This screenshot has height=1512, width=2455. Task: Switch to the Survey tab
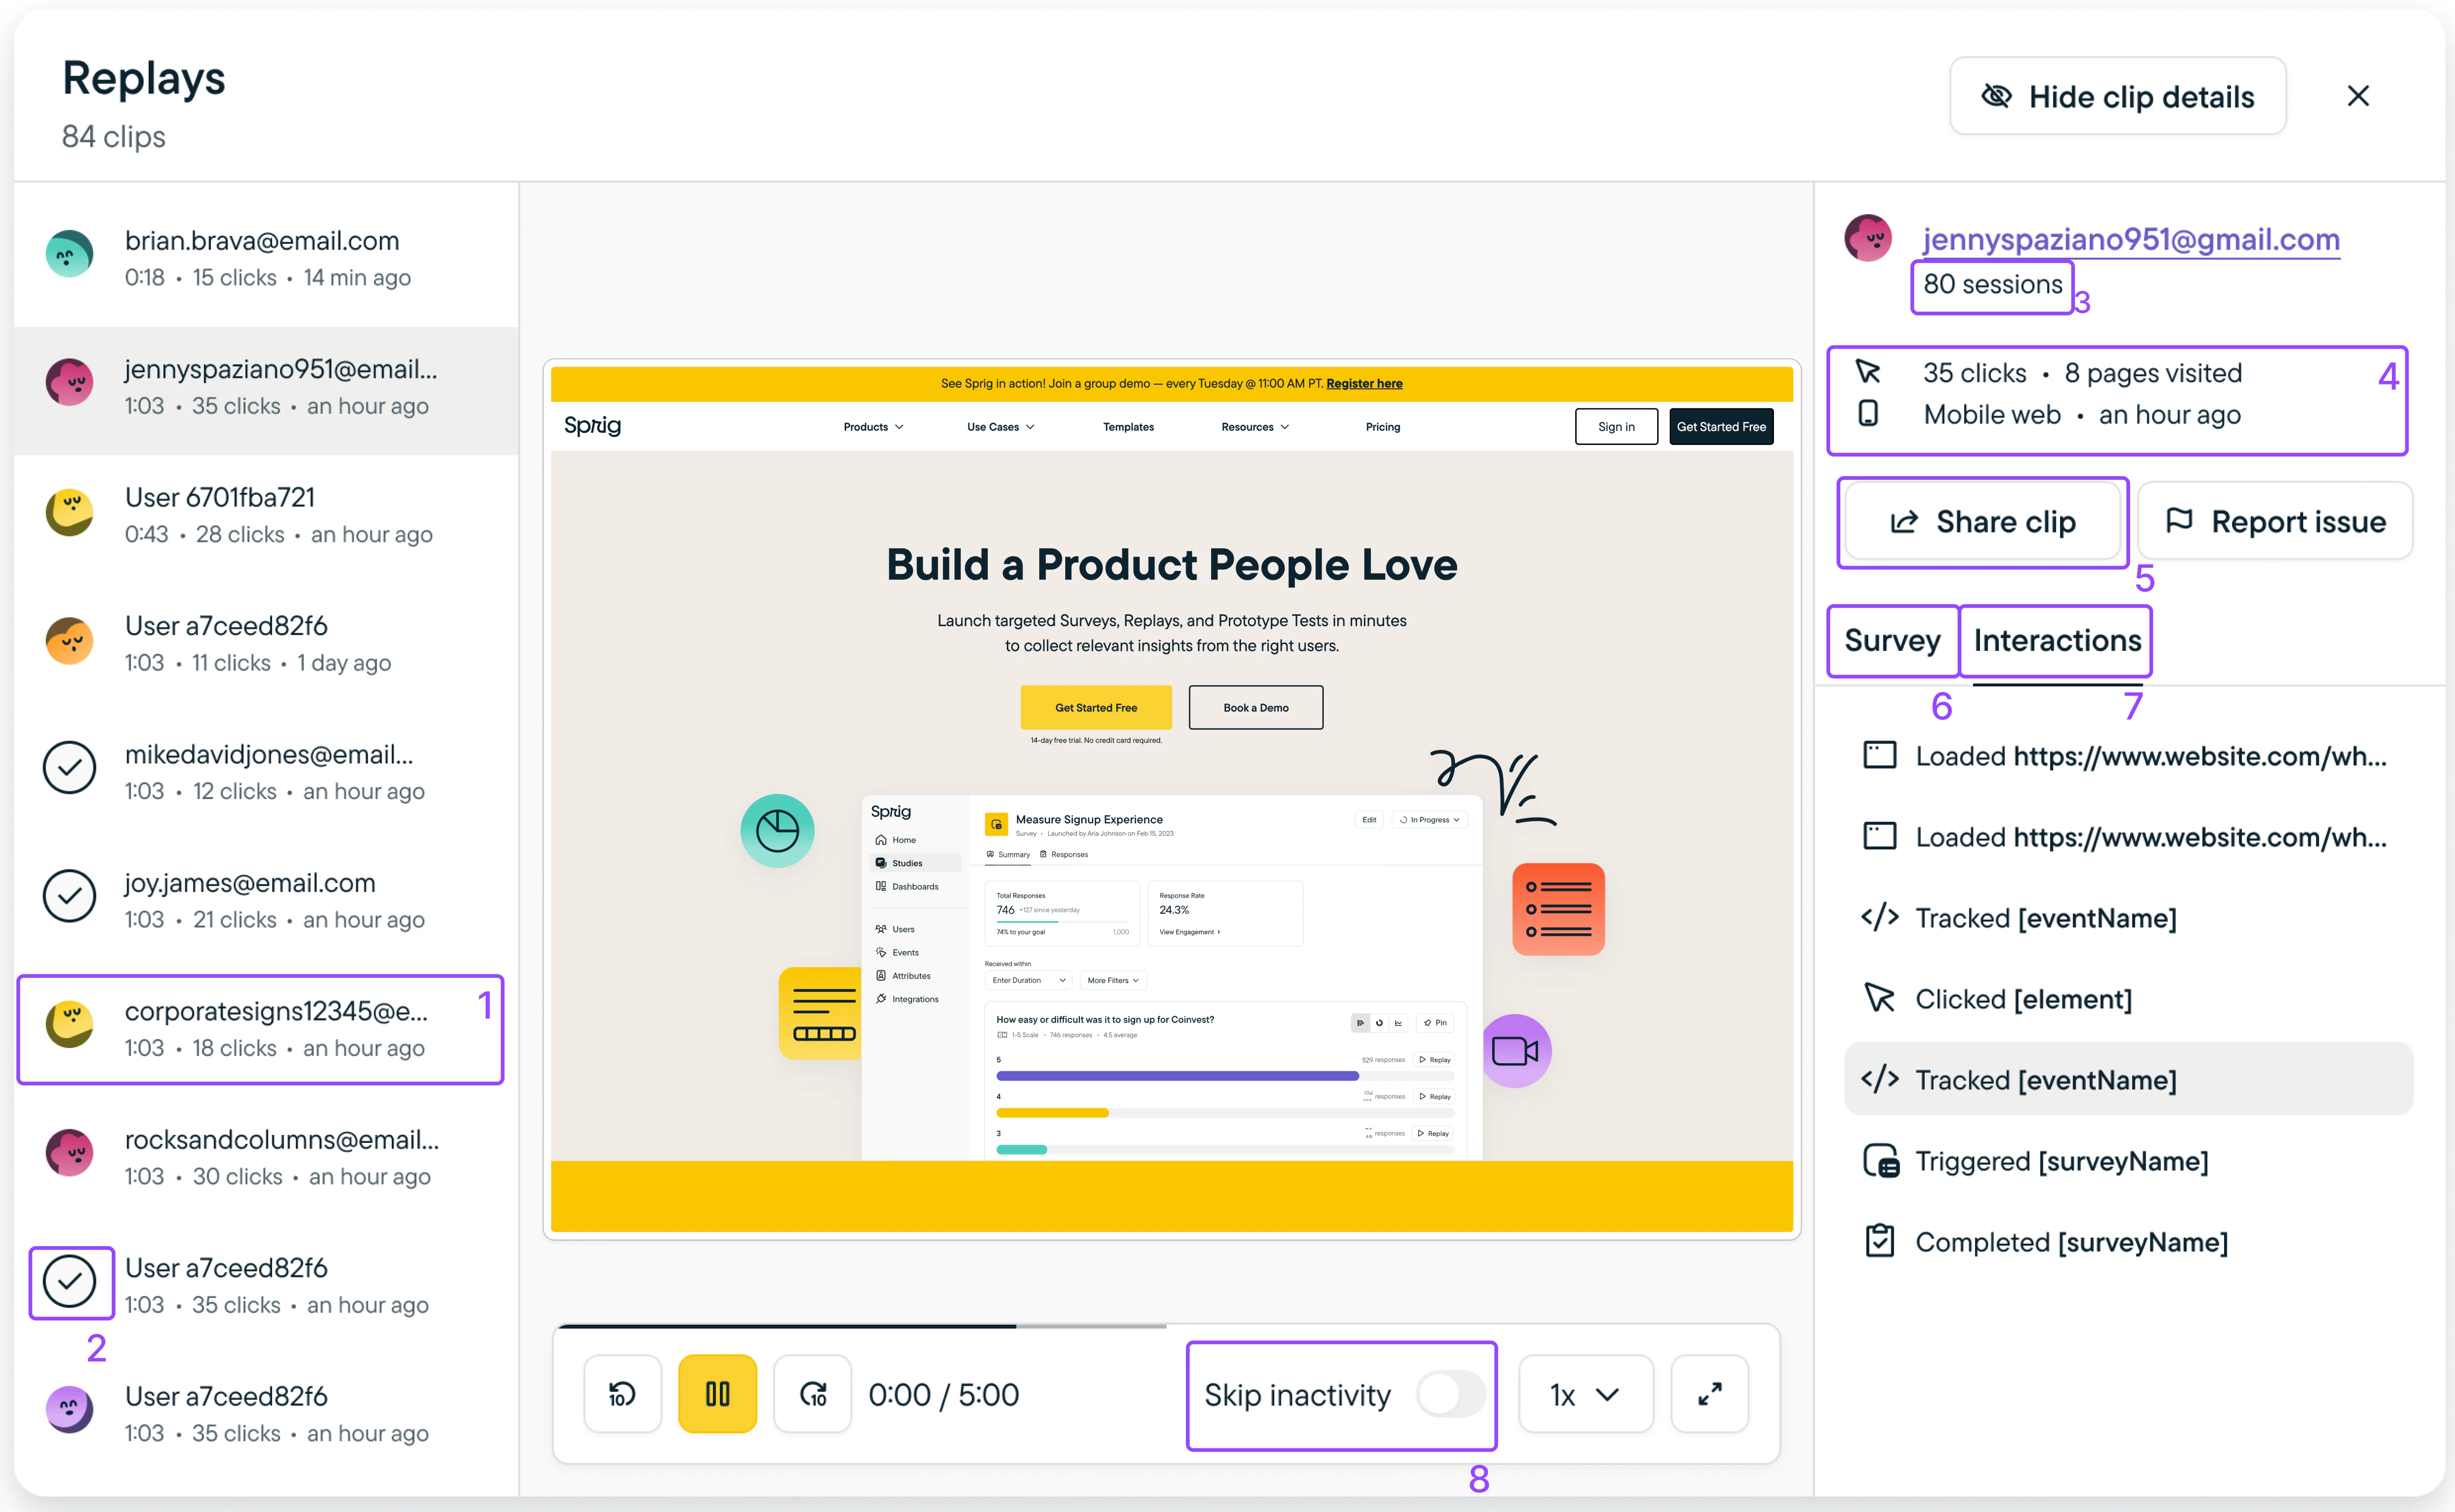(1892, 641)
